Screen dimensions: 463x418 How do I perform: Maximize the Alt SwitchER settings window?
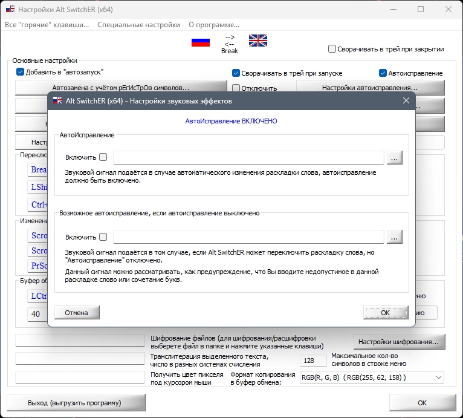(x=421, y=9)
